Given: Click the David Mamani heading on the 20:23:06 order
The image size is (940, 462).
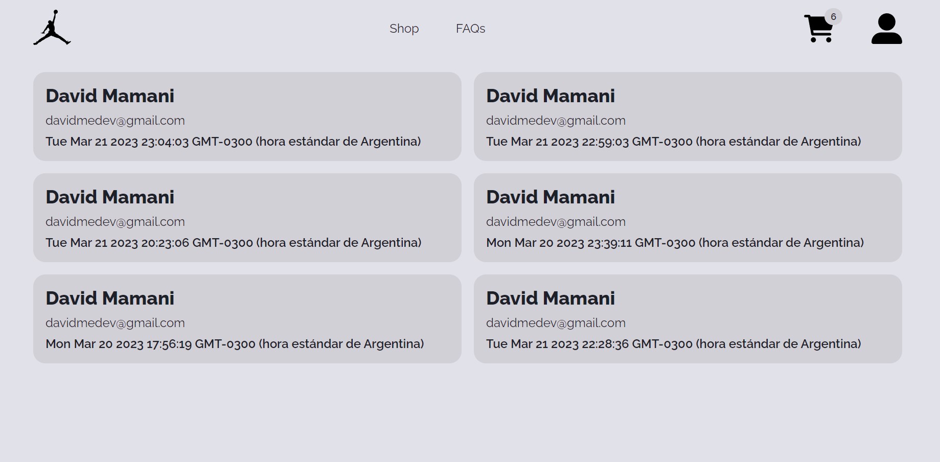Looking at the screenshot, I should 110,197.
